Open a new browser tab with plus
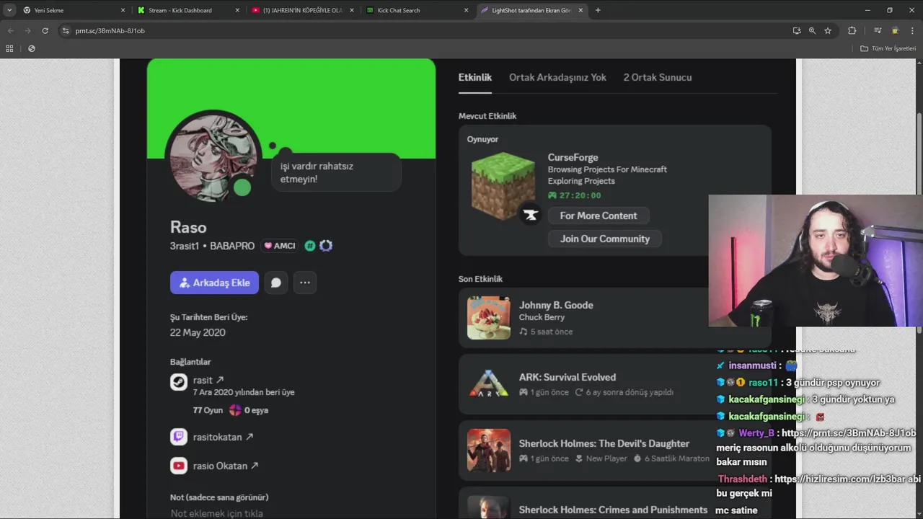Image resolution: width=923 pixels, height=519 pixels. [x=598, y=10]
